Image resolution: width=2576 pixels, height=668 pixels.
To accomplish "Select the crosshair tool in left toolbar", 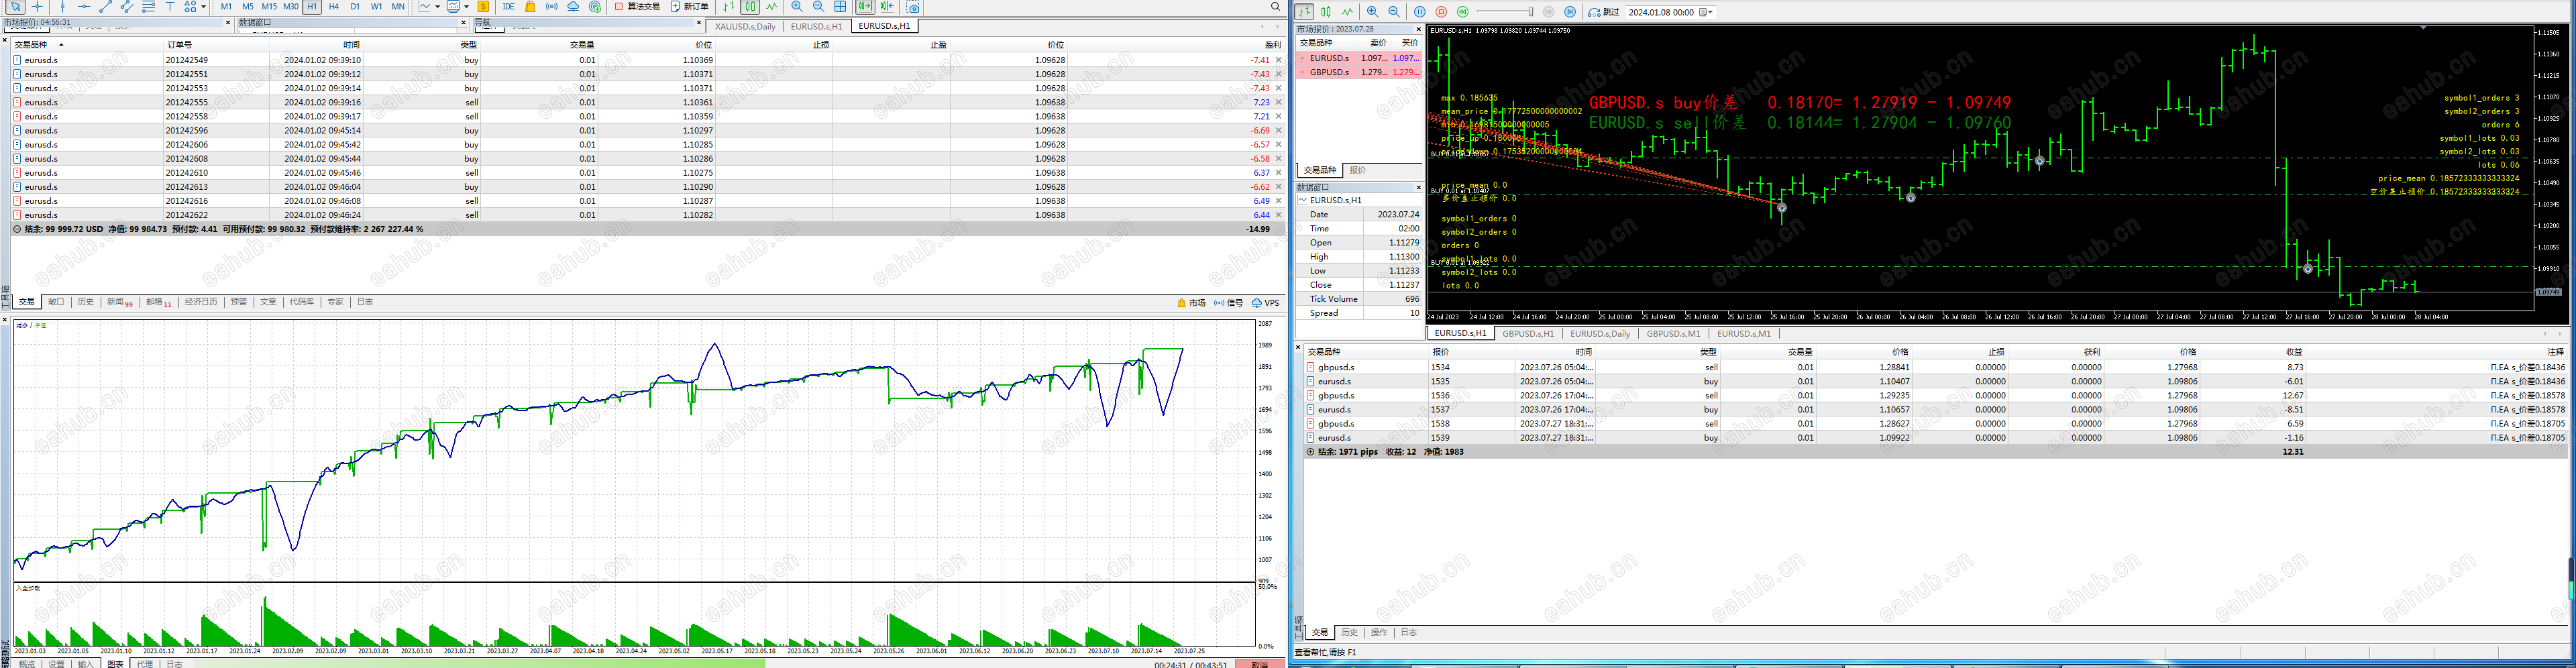I will pos(38,7).
